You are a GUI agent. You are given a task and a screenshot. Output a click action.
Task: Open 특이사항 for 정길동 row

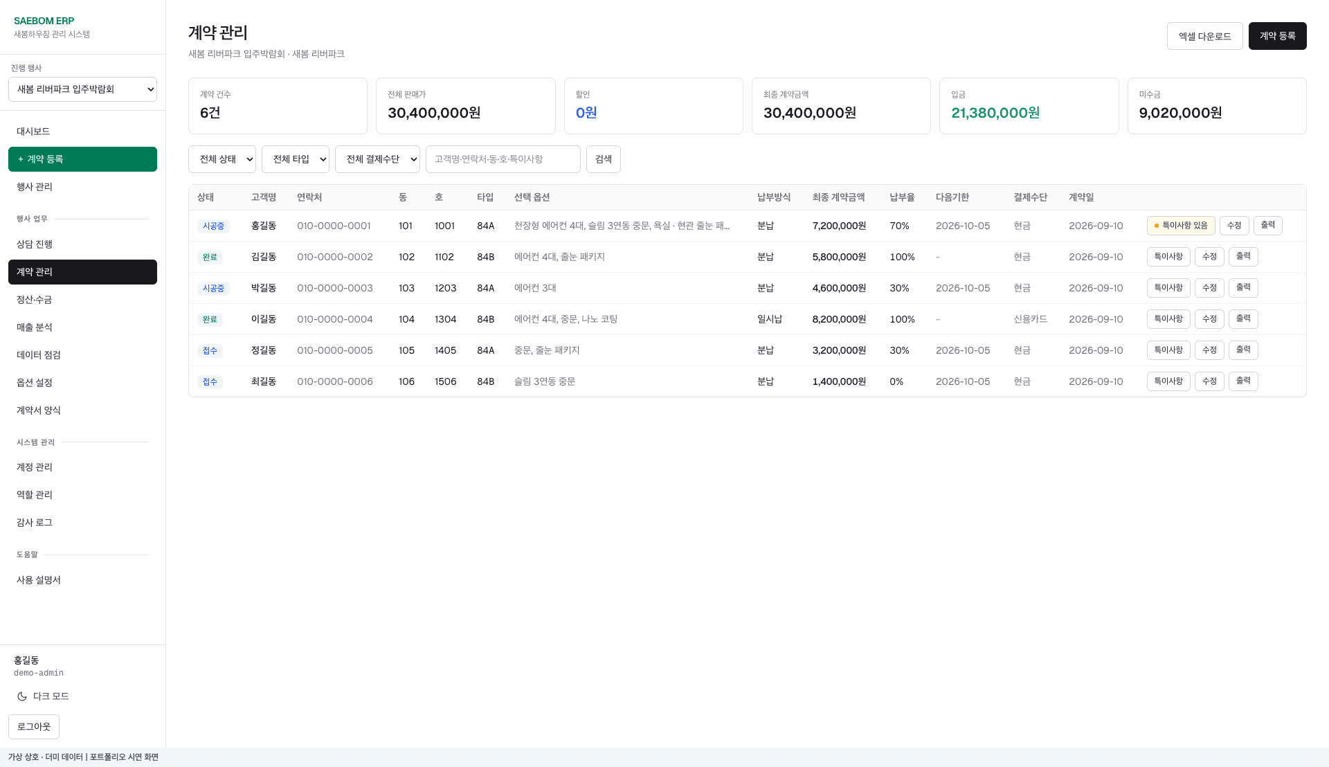tap(1168, 350)
